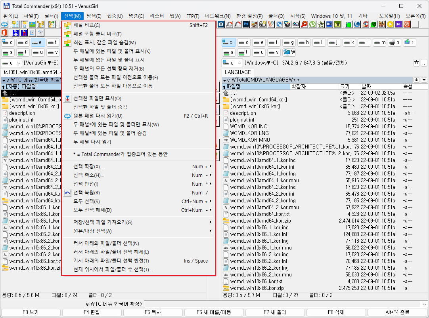This screenshot has height=318, width=429.
Task: Open network neighborhood ₩ drive button
Action: [290, 52]
